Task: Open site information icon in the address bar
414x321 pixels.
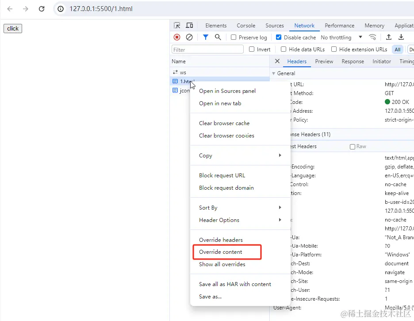Action: pos(61,9)
